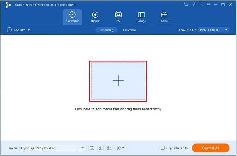Click the shopping cart purchase icon
237x156 pixels.
pyautogui.click(x=186, y=4)
